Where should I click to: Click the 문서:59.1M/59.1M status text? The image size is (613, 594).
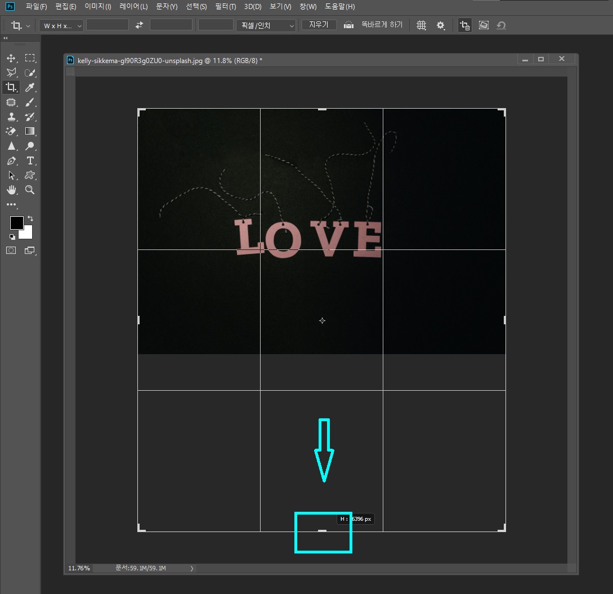pos(141,568)
